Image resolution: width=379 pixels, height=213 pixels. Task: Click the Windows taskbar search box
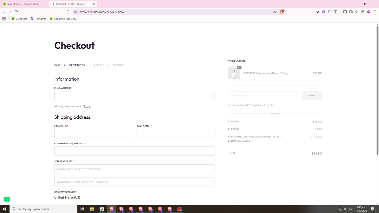coord(43,209)
